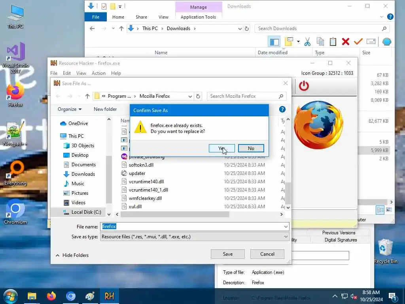Open address history dropdown in Downloads window
This screenshot has height=304, width=405.
pos(240,28)
